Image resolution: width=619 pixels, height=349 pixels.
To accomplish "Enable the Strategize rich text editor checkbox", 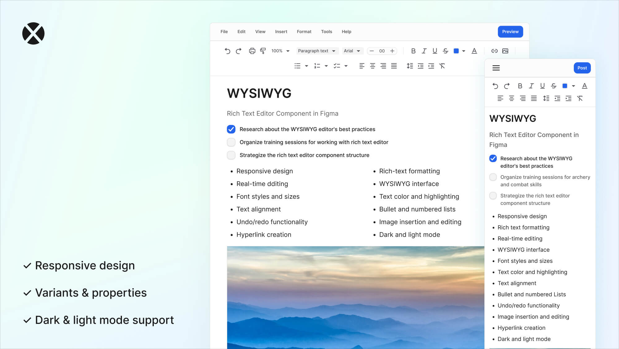I will pos(231,155).
